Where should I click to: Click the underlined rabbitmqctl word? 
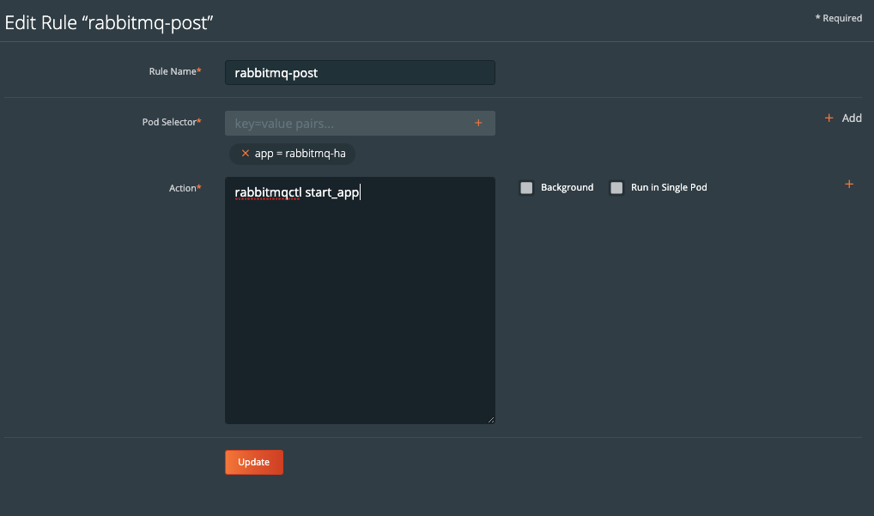click(267, 193)
